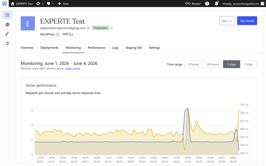Open the sidebar plug plugins icon
The image size is (266, 166).
tap(7, 44)
